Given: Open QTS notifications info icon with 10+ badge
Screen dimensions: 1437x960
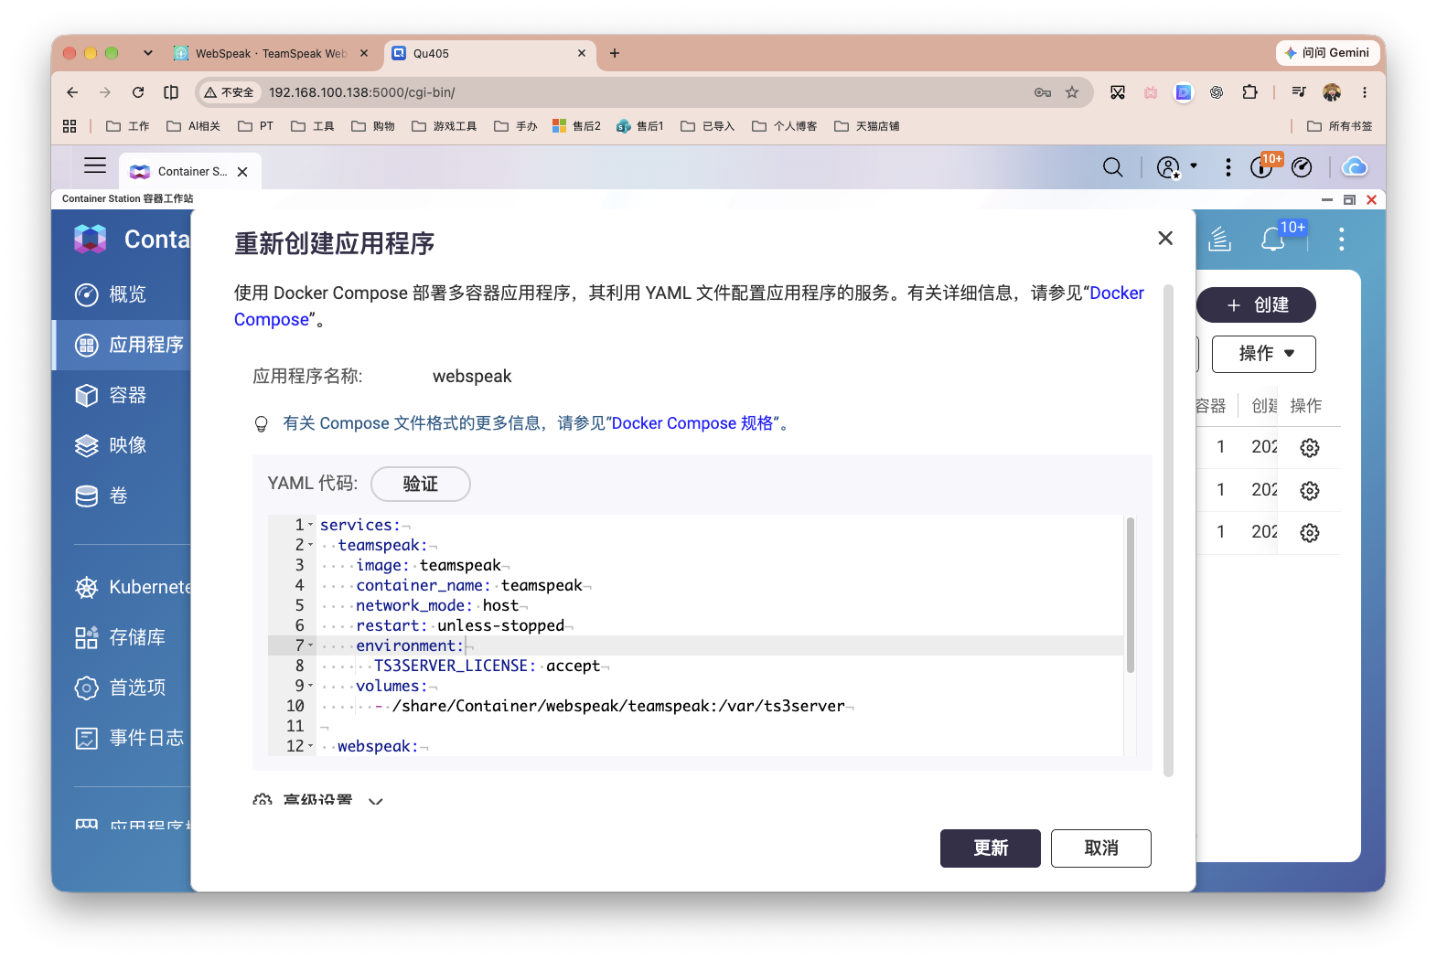Looking at the screenshot, I should pyautogui.click(x=1262, y=167).
